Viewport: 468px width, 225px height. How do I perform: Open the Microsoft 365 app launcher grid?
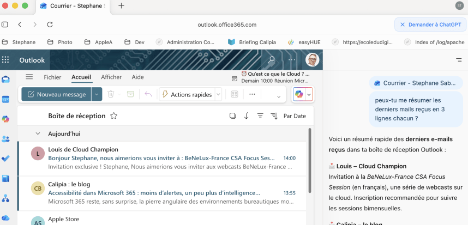pos(6,60)
